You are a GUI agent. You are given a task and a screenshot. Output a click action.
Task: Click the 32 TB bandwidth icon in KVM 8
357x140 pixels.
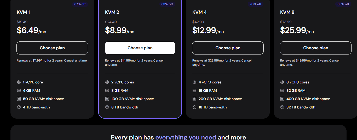(x=282, y=107)
